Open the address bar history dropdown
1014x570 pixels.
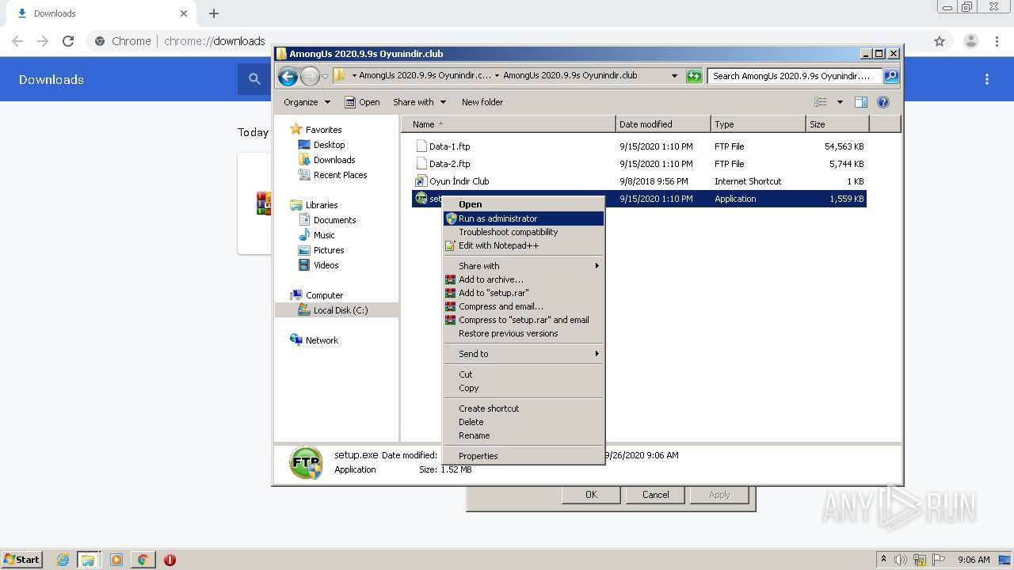pos(674,76)
